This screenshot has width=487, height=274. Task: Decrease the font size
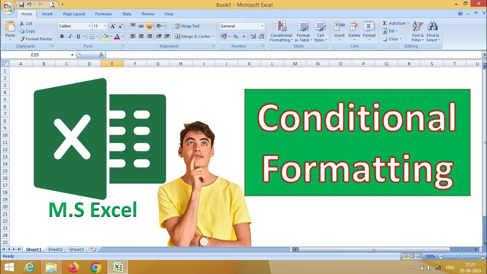[x=121, y=26]
